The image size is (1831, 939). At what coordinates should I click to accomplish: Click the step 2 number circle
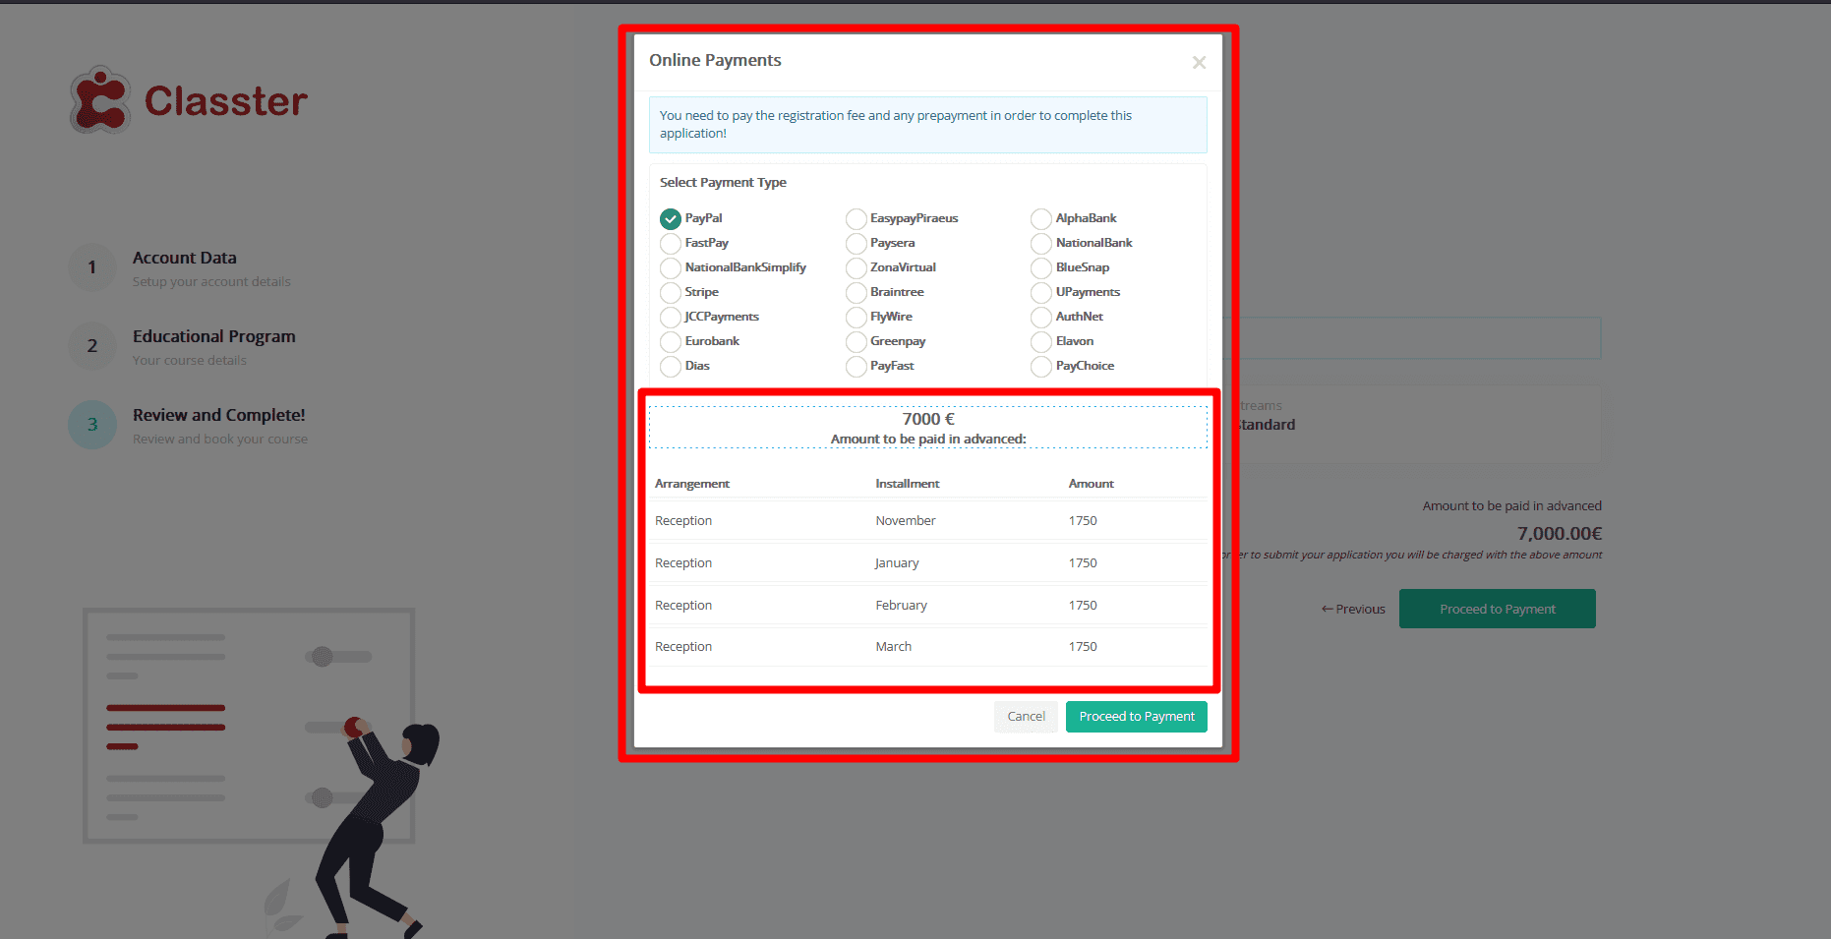[92, 346]
